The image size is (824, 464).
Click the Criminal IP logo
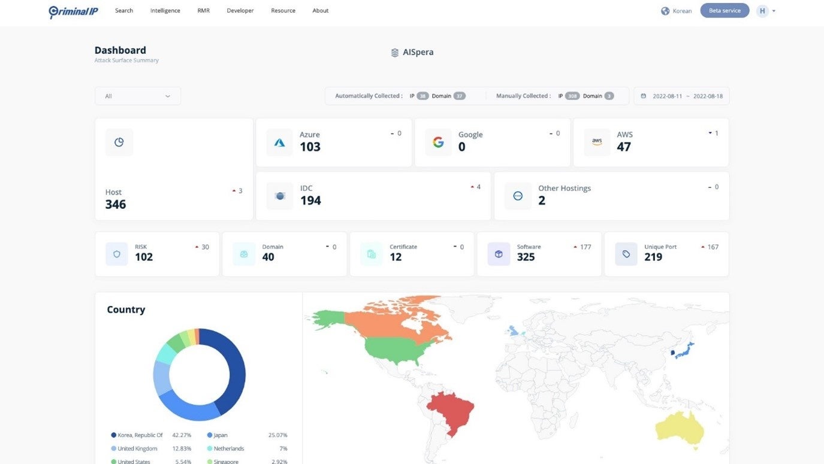point(73,11)
